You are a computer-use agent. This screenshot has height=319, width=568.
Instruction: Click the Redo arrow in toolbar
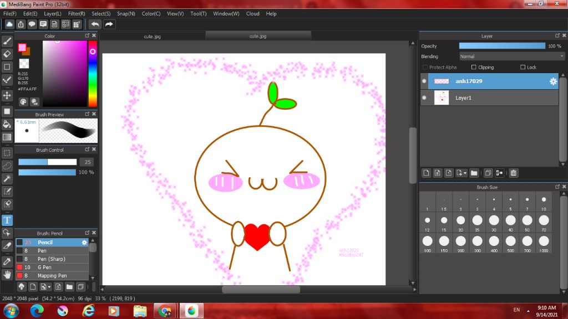click(x=109, y=24)
